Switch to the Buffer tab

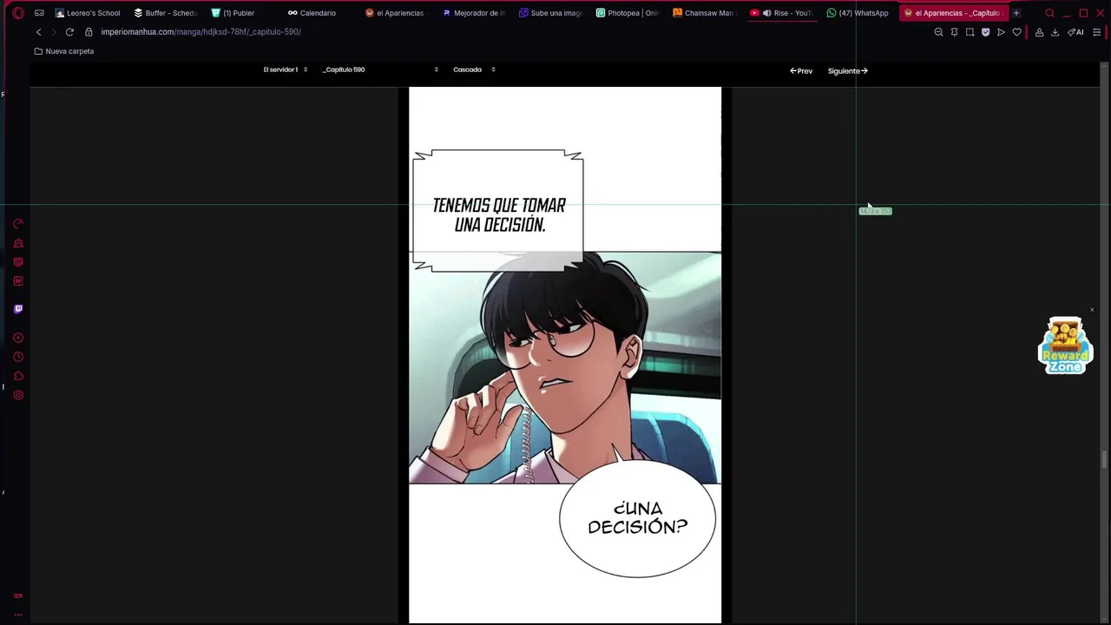[x=165, y=13]
